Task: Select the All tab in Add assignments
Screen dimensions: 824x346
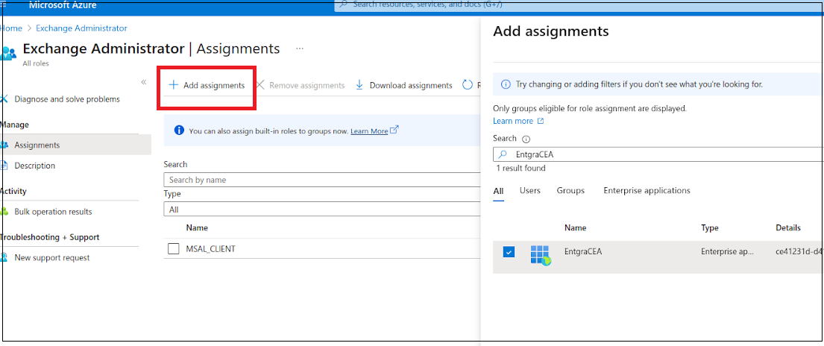Action: (498, 191)
